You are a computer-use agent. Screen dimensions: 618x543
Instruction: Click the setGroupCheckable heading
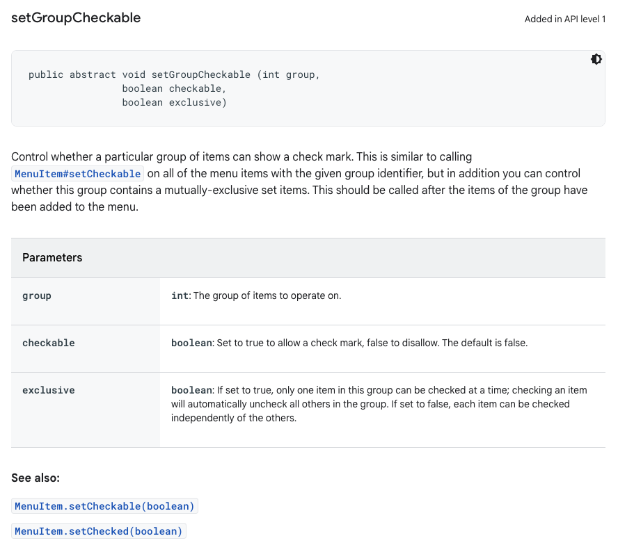click(76, 18)
